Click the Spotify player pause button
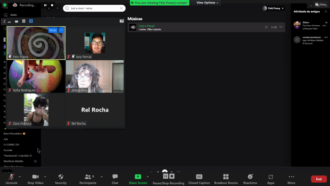Image resolution: width=330 pixels, height=186 pixels. click(x=165, y=171)
